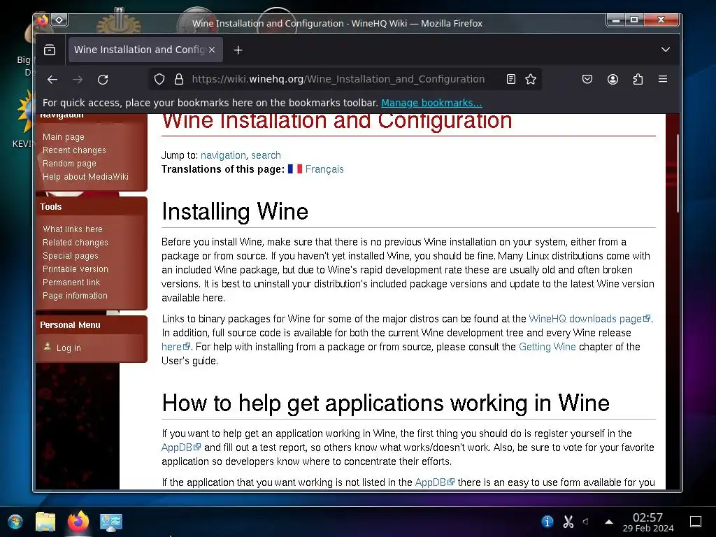This screenshot has width=716, height=537.
Task: Open Firefox View recent browsing icon
Action: 50,50
